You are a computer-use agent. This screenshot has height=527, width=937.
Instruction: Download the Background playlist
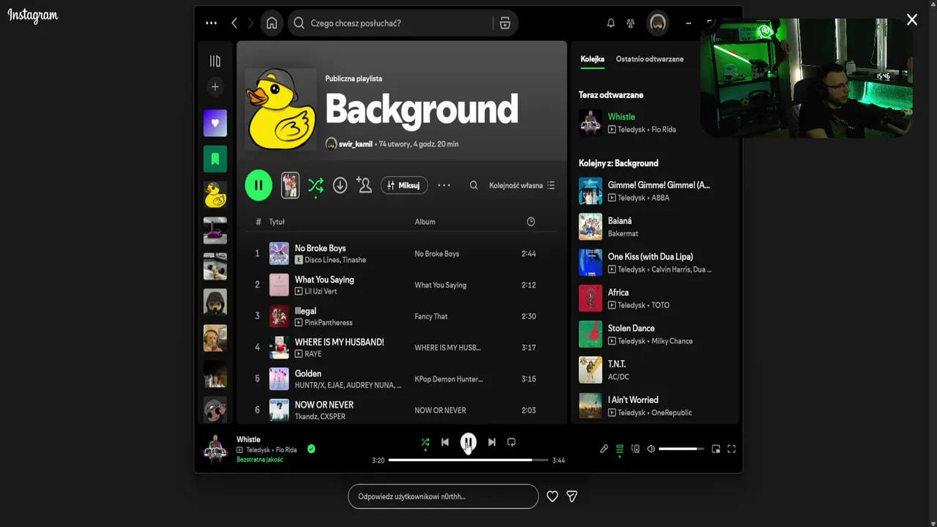click(340, 185)
